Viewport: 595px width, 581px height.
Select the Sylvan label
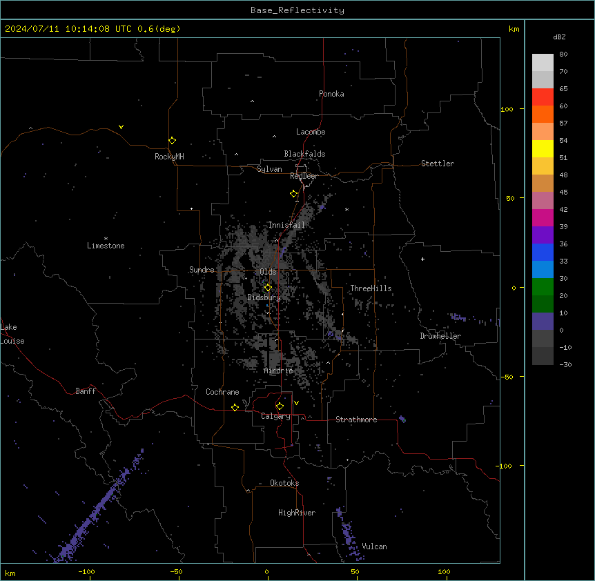[269, 169]
